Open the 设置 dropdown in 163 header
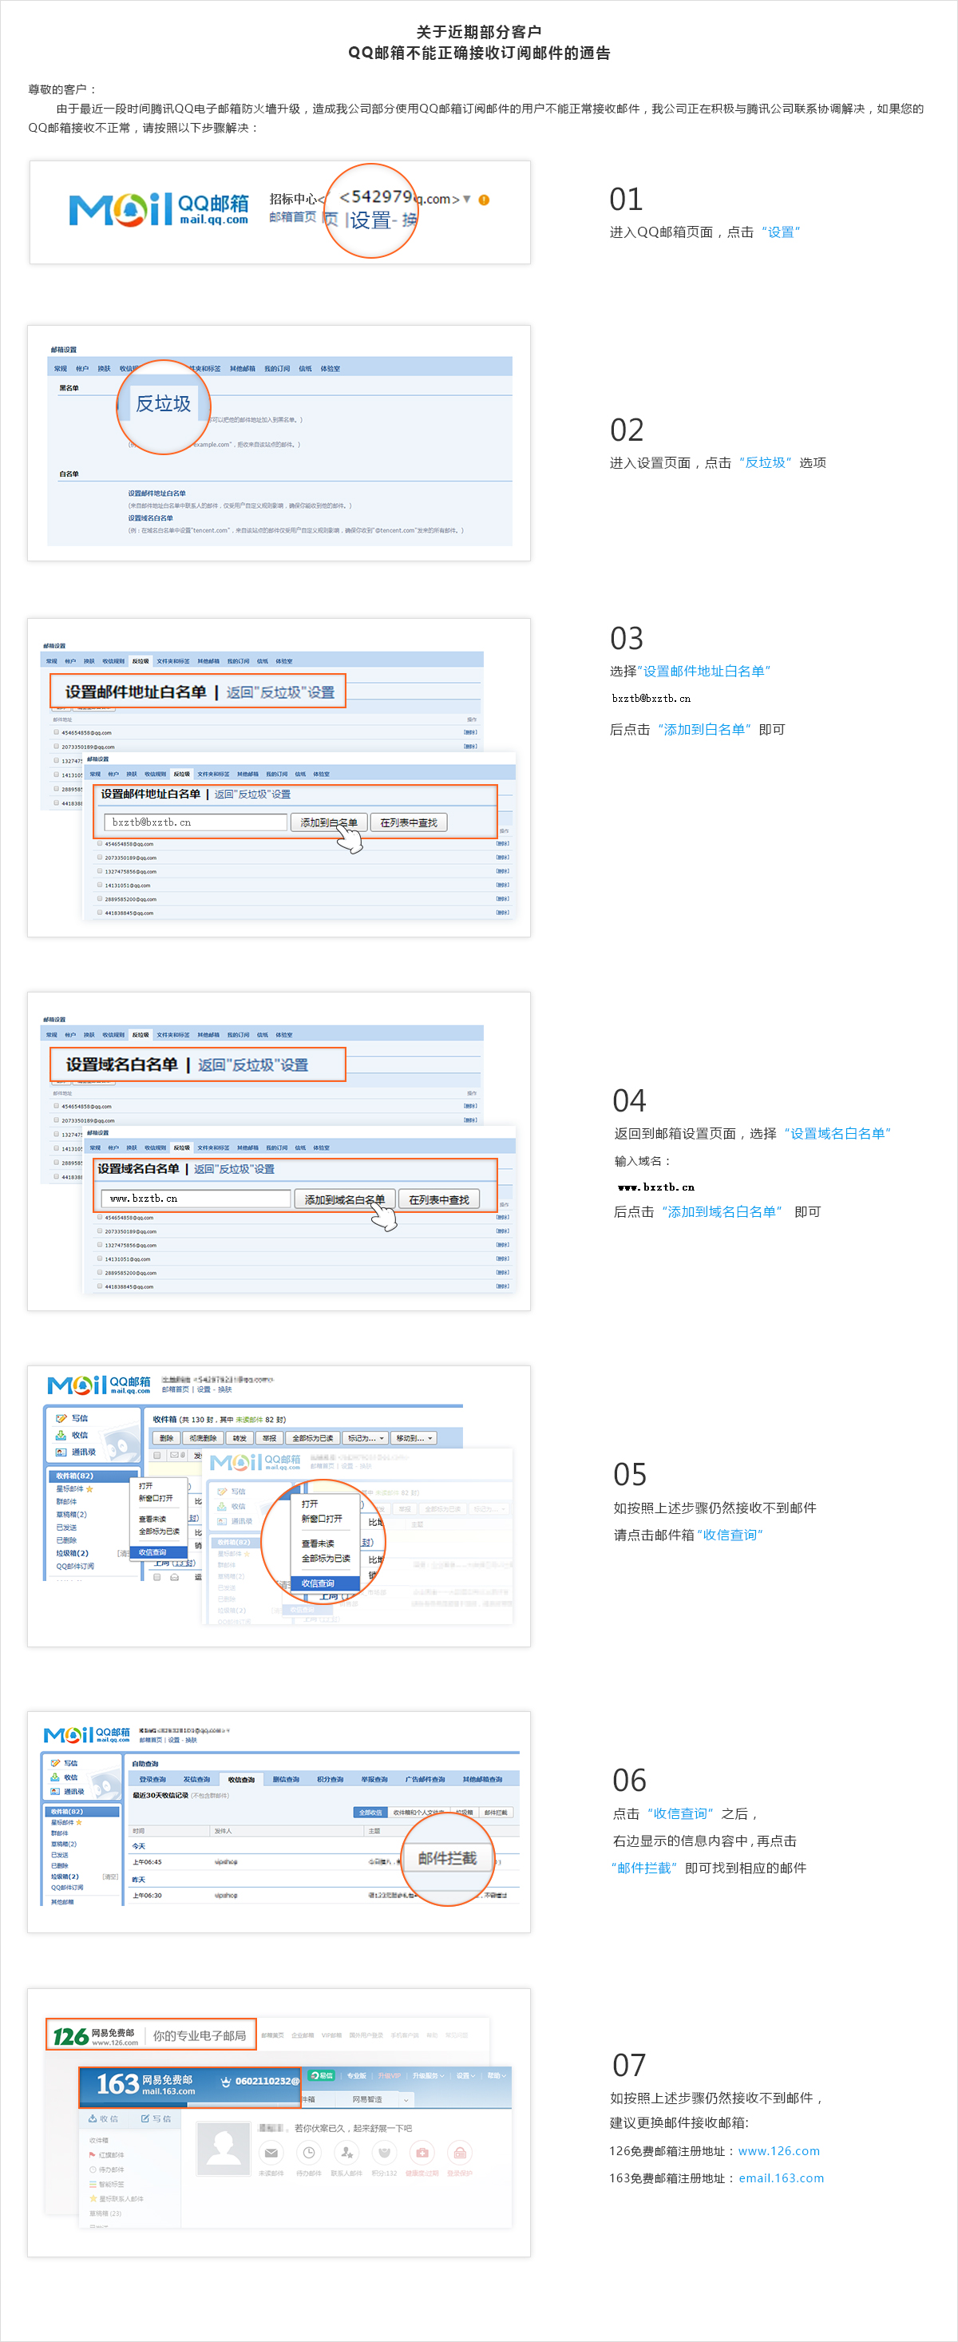The height and width of the screenshot is (2342, 958). pos(466,2075)
